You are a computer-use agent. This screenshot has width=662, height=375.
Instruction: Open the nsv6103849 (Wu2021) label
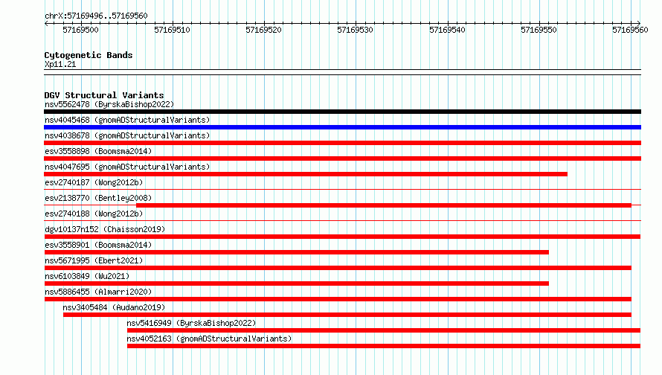click(87, 276)
